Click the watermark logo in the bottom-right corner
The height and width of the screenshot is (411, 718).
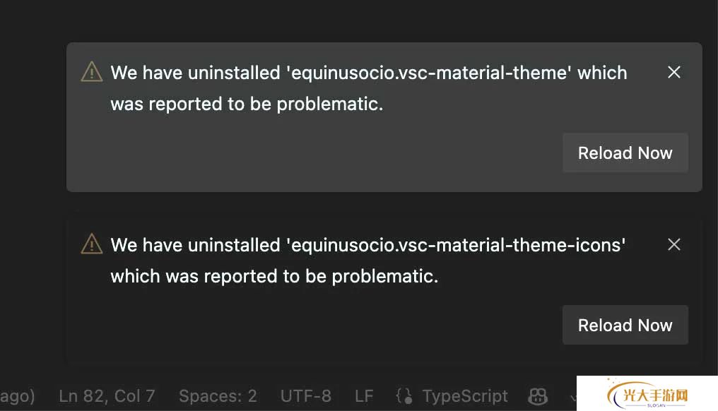click(646, 395)
